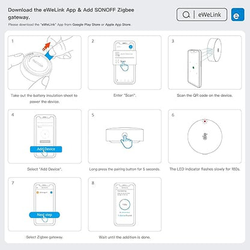Click the eWeLink search field text
This screenshot has height=250, width=250.
tap(210, 14)
